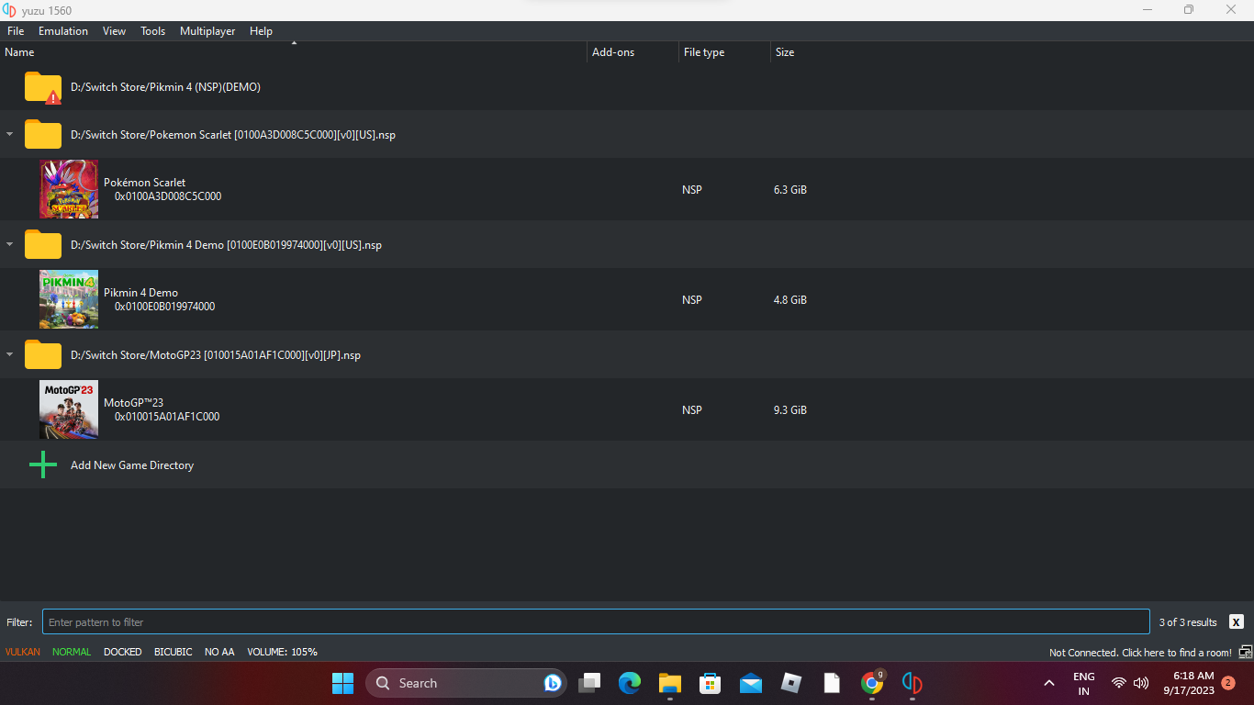The width and height of the screenshot is (1254, 705).
Task: Click the yuzu icon on the taskbar
Action: click(913, 683)
